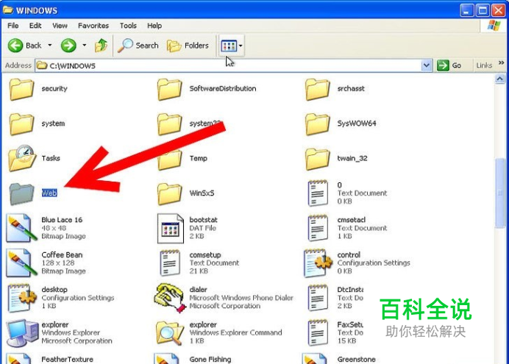The width and height of the screenshot is (509, 364).
Task: Select the Coffee Bean bitmap icon
Action: (x=21, y=263)
